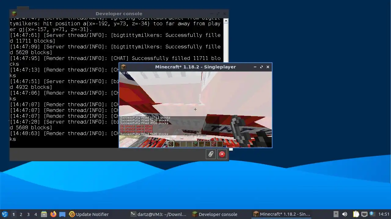Click the Minecraft crosshair in game view
The image size is (391, 219).
pyautogui.click(x=195, y=109)
